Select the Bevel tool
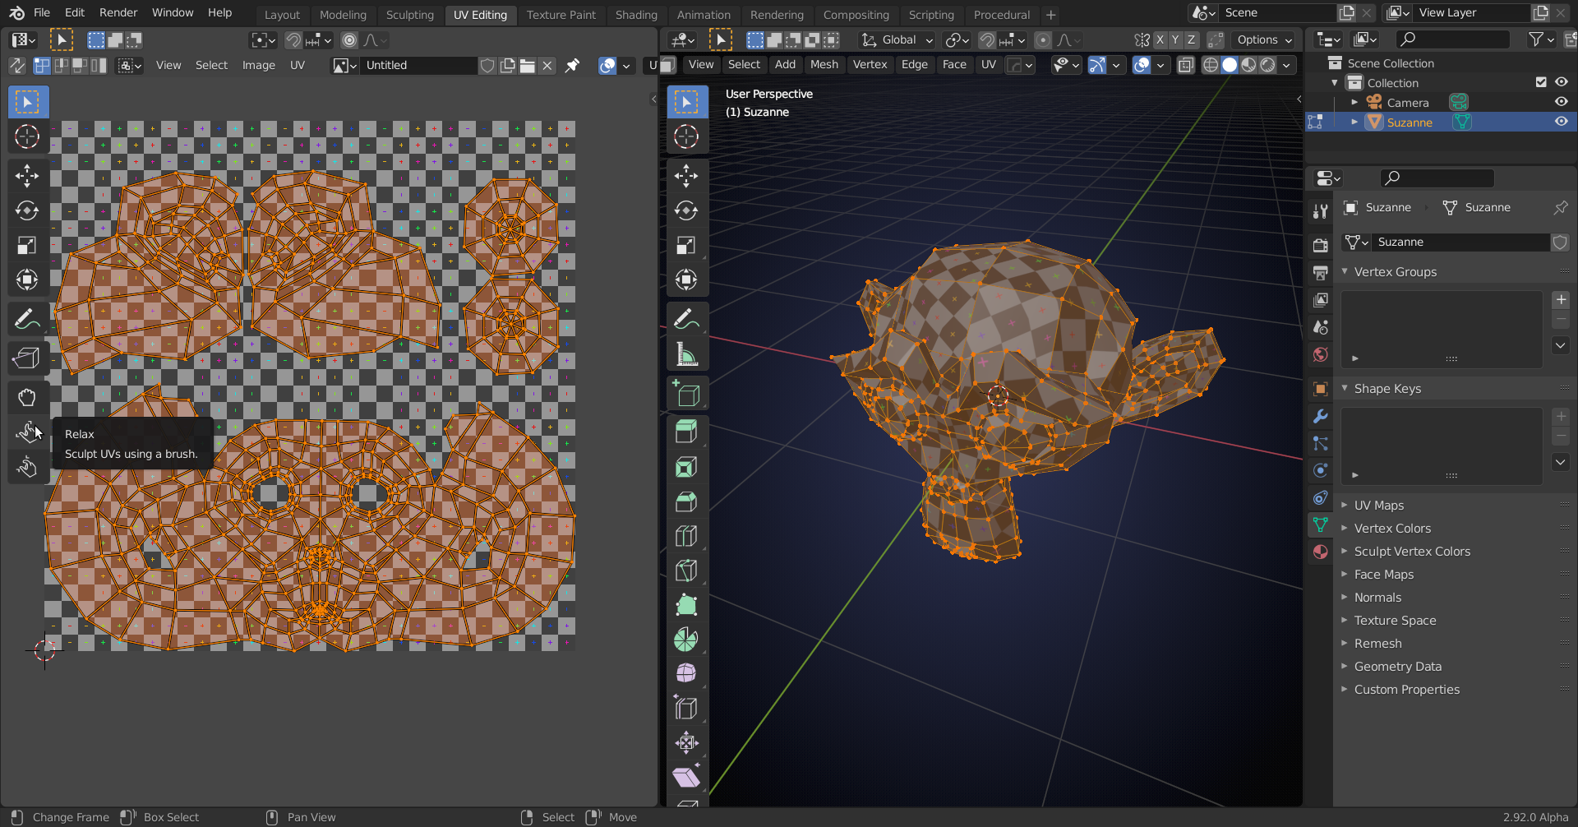Screen dimensions: 1578x827 (686, 501)
